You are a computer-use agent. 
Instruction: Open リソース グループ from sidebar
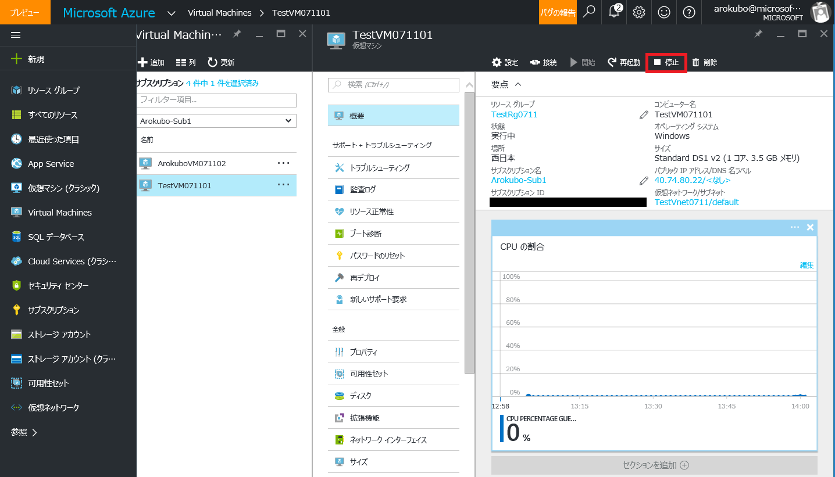pos(68,90)
